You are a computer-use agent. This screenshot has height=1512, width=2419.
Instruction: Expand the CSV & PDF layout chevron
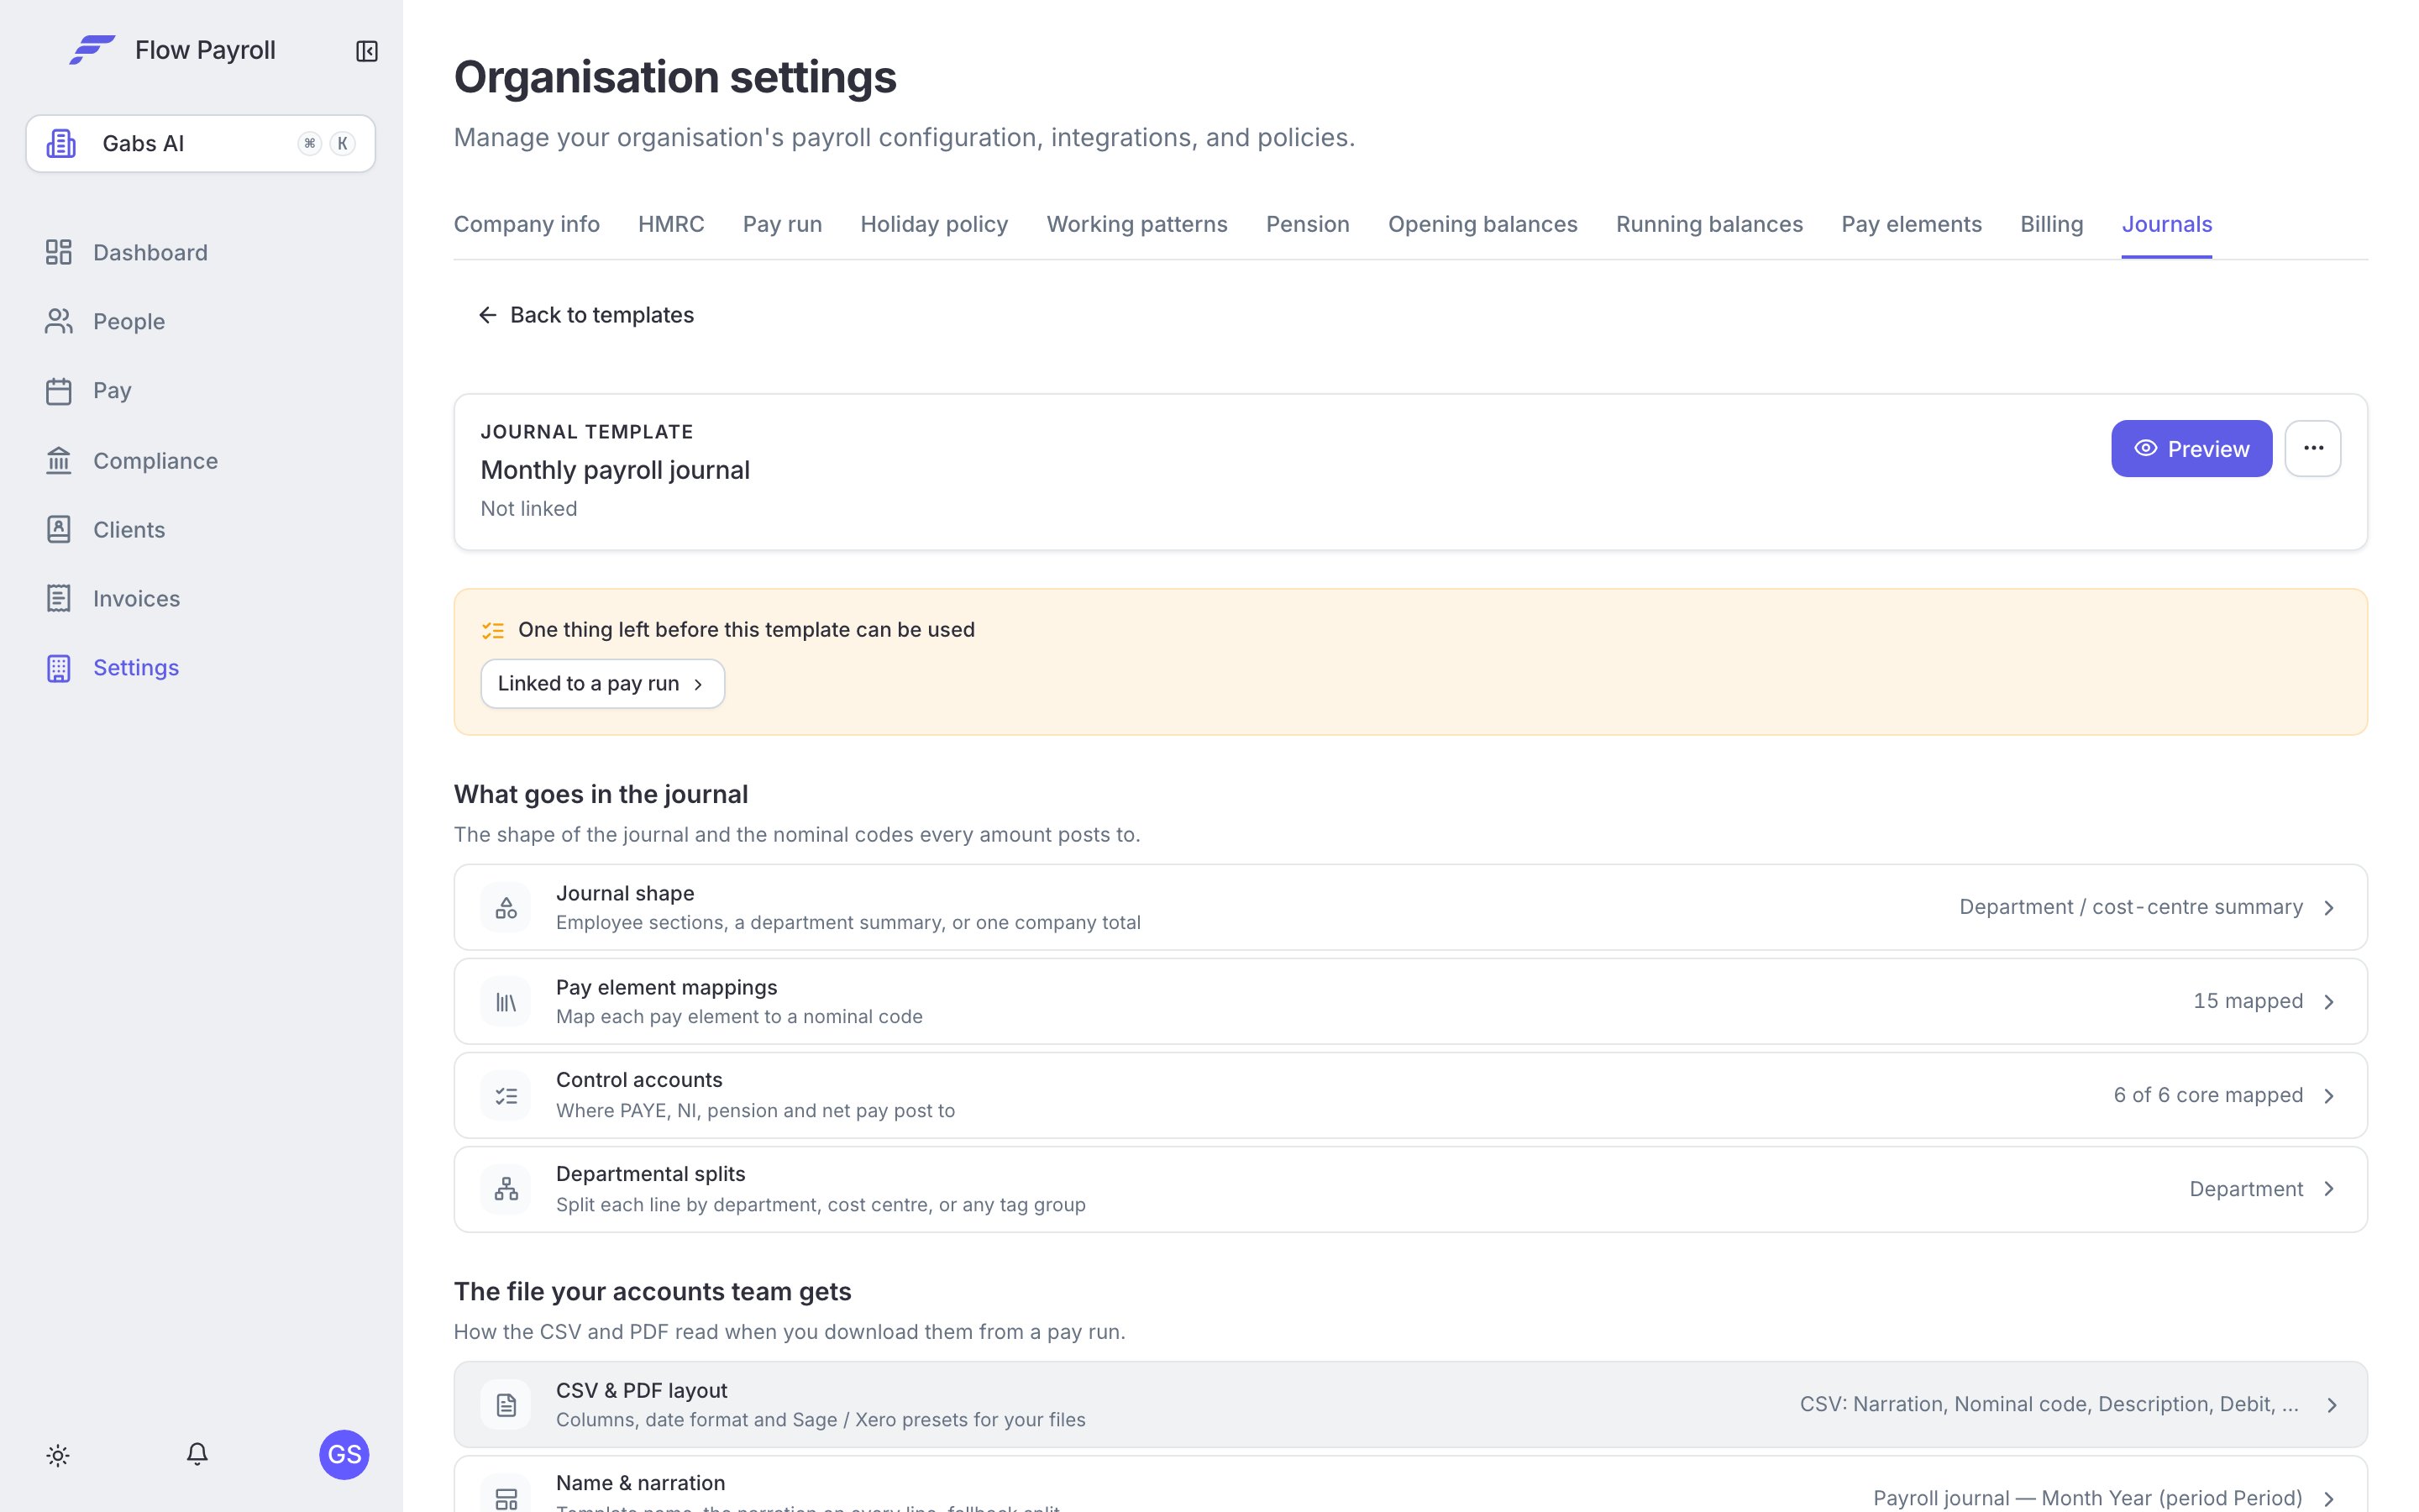pyautogui.click(x=2331, y=1405)
